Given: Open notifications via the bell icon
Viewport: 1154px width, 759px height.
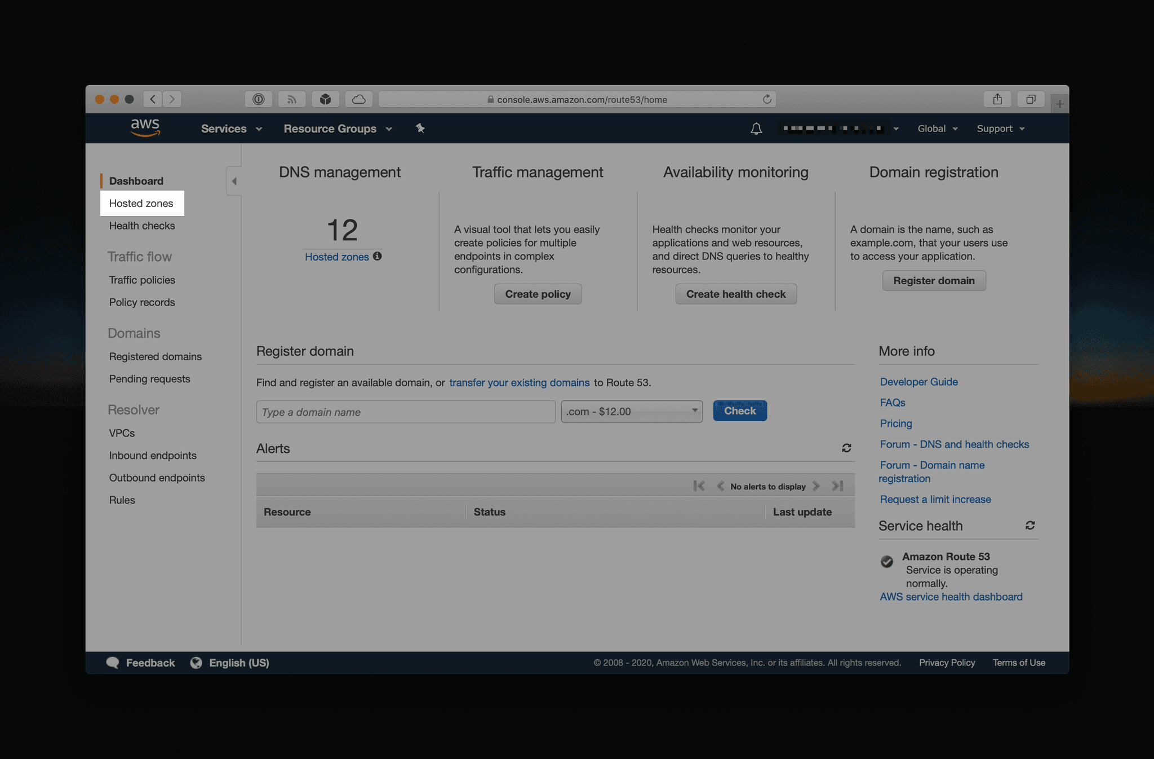Looking at the screenshot, I should pos(756,128).
